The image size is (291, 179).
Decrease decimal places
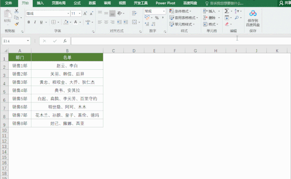pyautogui.click(x=153, y=24)
